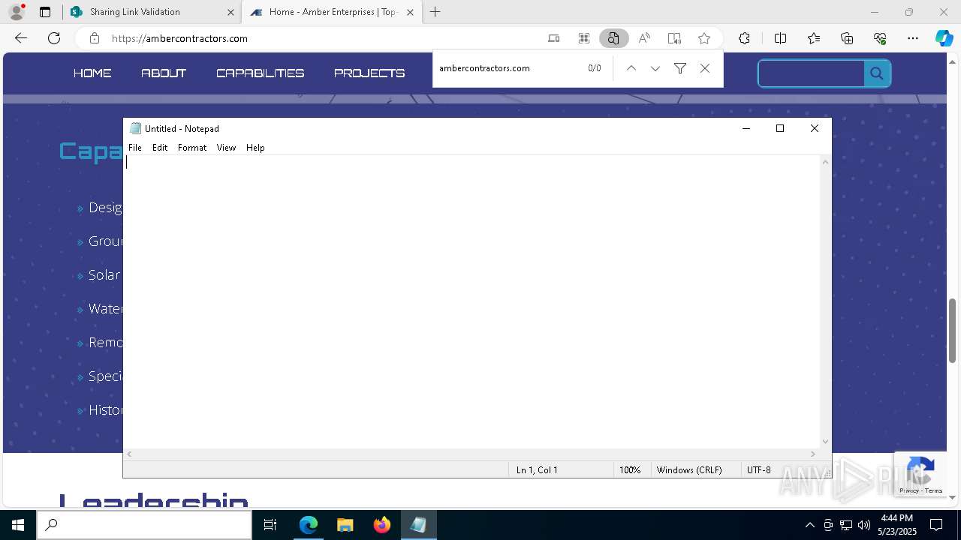The image size is (961, 540).
Task: Open File Explorer from taskbar
Action: click(x=345, y=525)
